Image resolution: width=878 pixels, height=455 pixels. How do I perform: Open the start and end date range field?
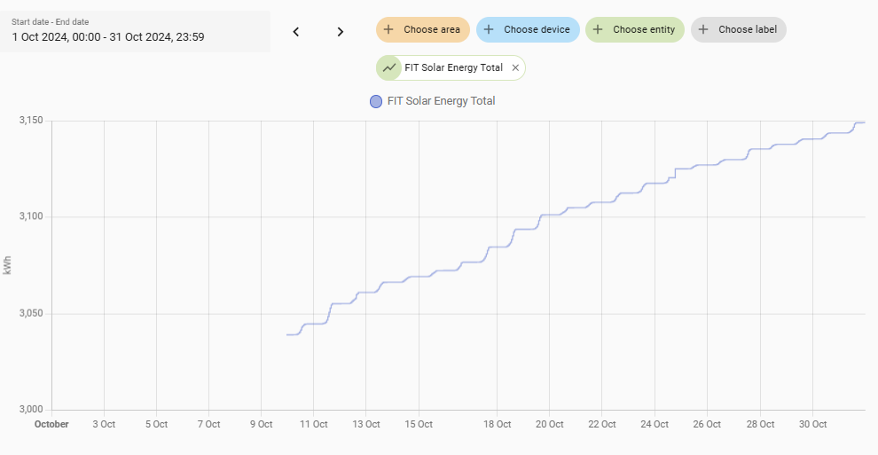coord(135,31)
